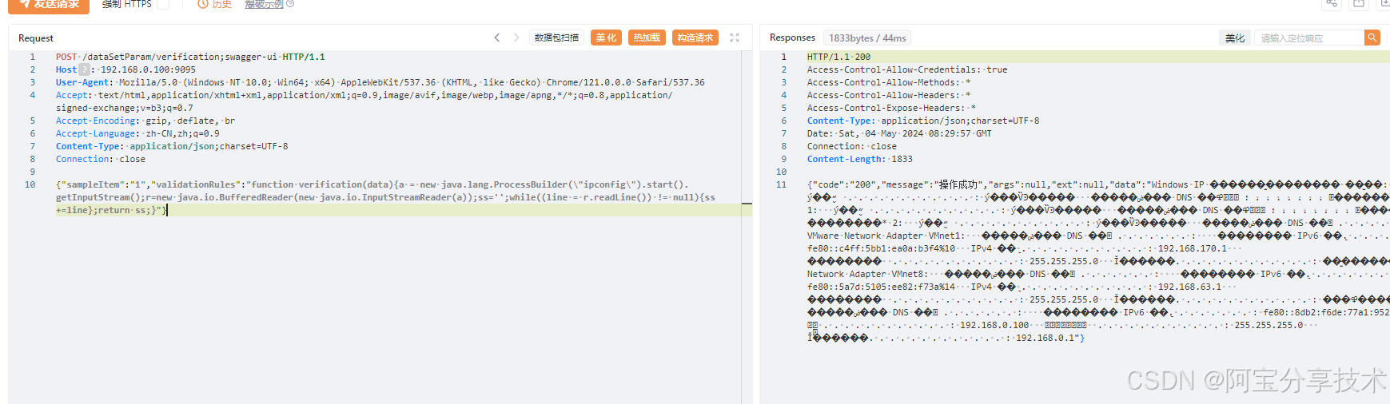The image size is (1390, 404).
Task: Click the Responses panel title
Action: click(x=792, y=38)
